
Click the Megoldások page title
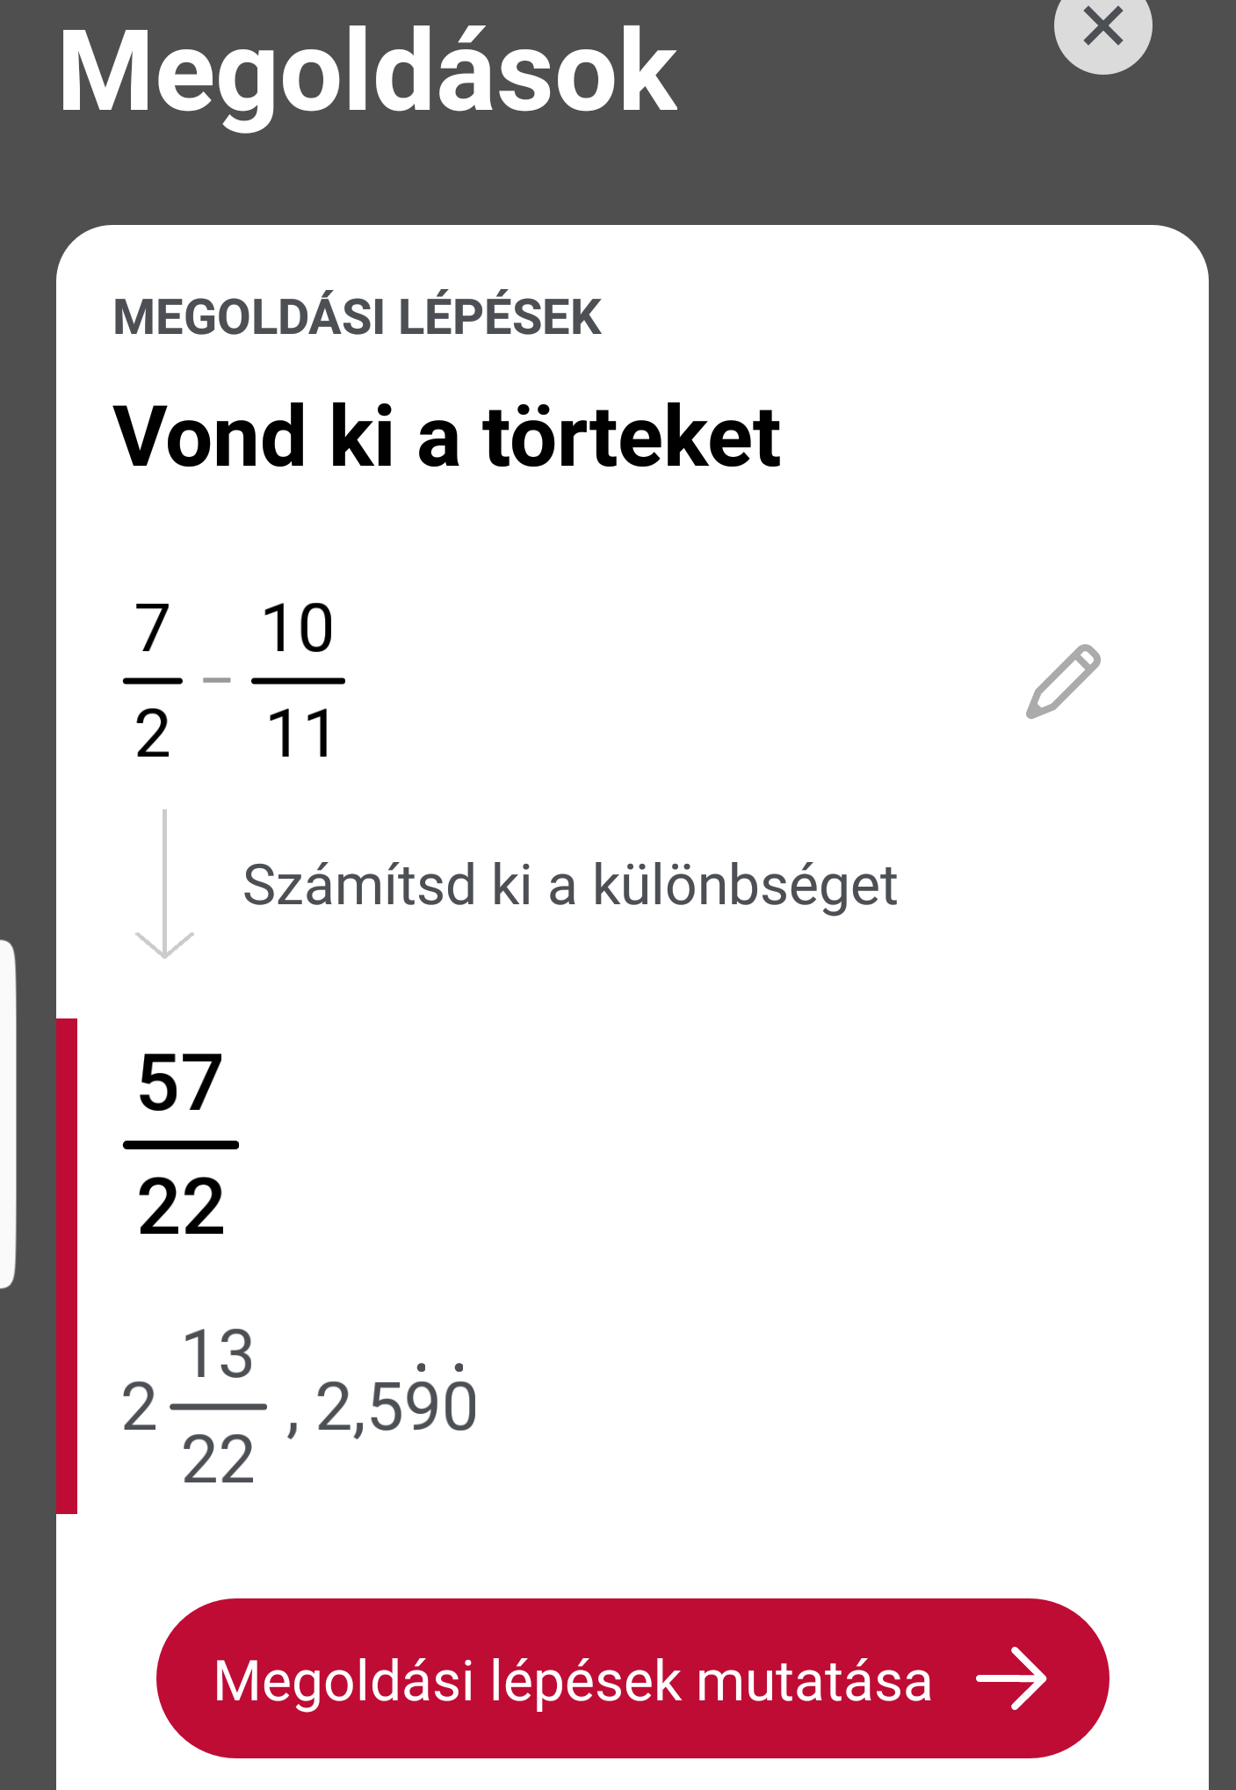(367, 72)
